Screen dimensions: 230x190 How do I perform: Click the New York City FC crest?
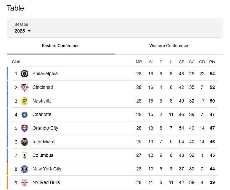click(x=24, y=169)
